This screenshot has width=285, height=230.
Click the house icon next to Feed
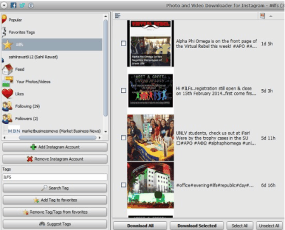point(8,70)
